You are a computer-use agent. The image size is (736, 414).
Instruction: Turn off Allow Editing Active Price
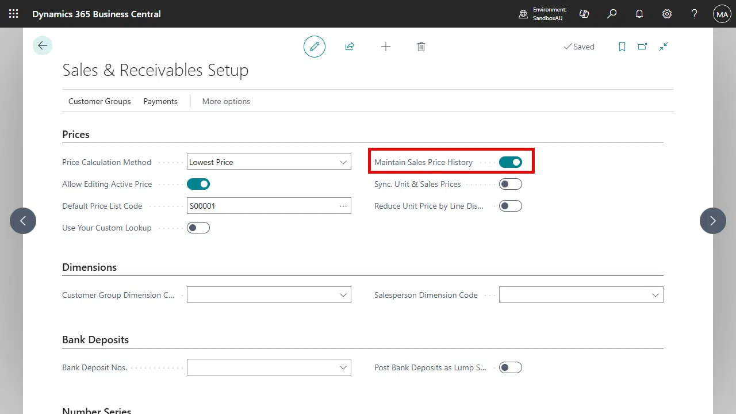tap(198, 184)
